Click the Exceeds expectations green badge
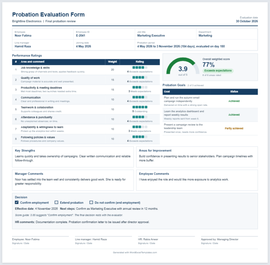Screen dimensions: 270x265 point(218,70)
